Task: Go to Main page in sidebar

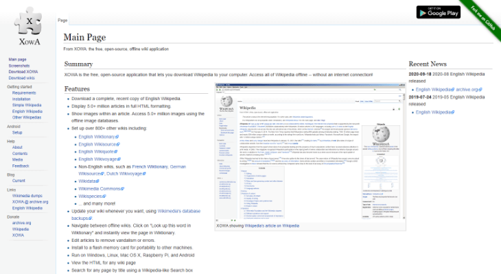Action: click(x=18, y=60)
